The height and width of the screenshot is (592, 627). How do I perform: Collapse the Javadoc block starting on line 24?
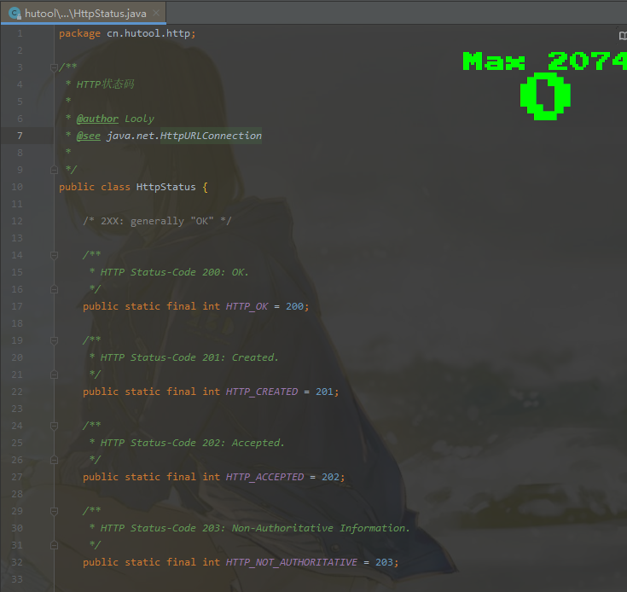(x=54, y=426)
